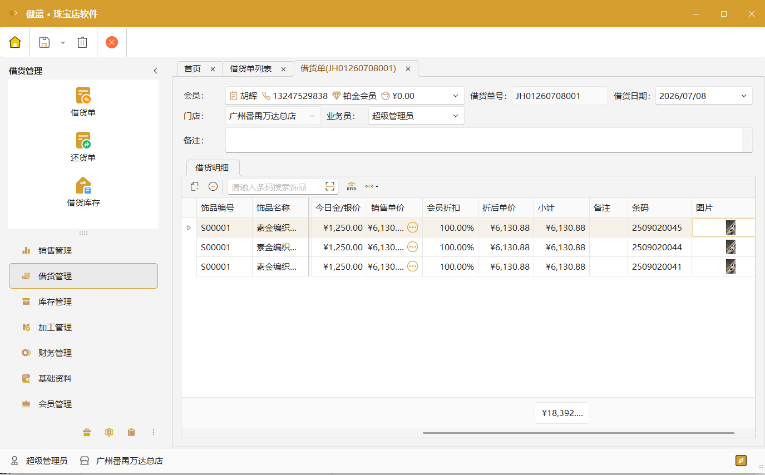Go to the Home icon in toolbar
The height and width of the screenshot is (475, 765).
click(x=15, y=42)
